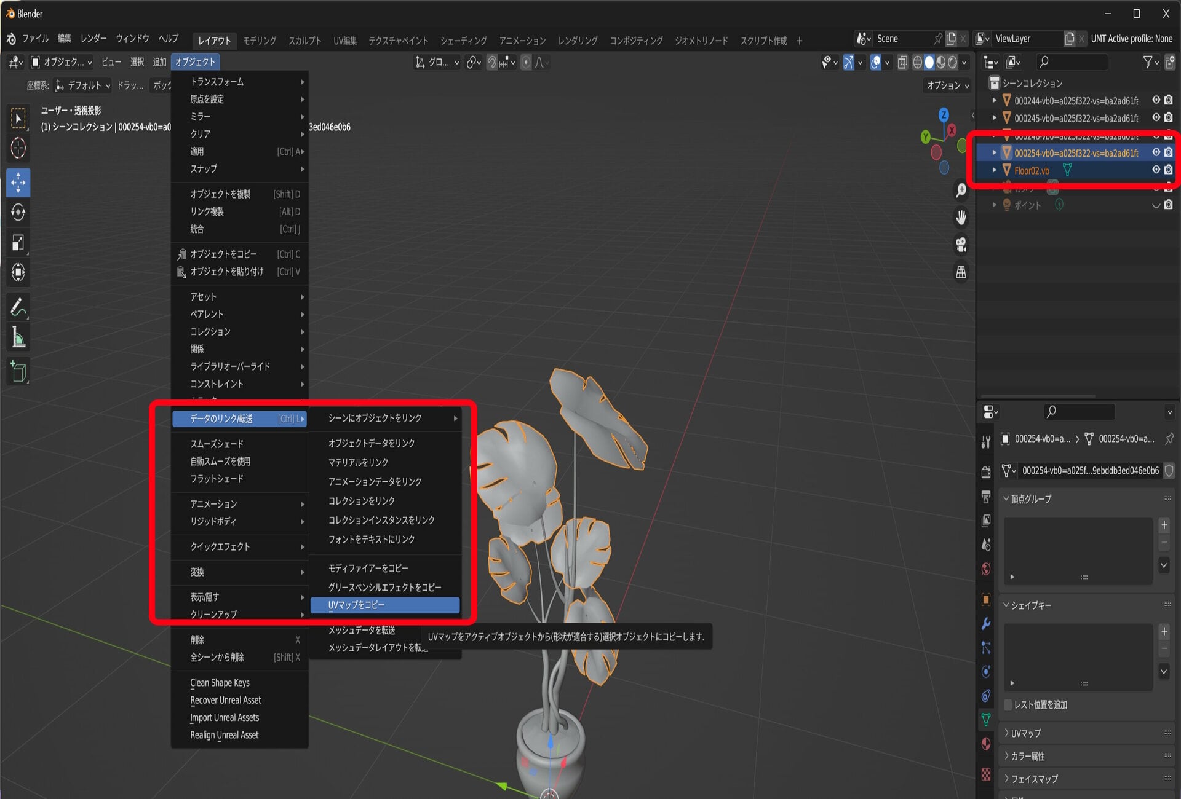1181x799 pixels.
Task: Click add workspace plus button
Action: point(799,41)
